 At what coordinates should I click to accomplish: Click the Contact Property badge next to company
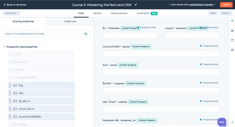click(x=136, y=83)
